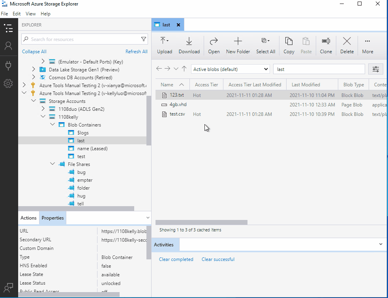Click the Refresh All link
This screenshot has width=388, height=298.
[136, 51]
